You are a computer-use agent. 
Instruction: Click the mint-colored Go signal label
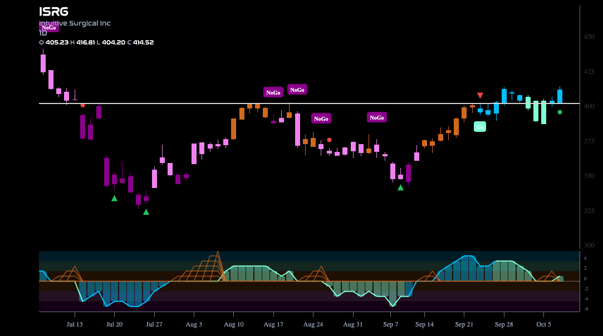coord(479,127)
